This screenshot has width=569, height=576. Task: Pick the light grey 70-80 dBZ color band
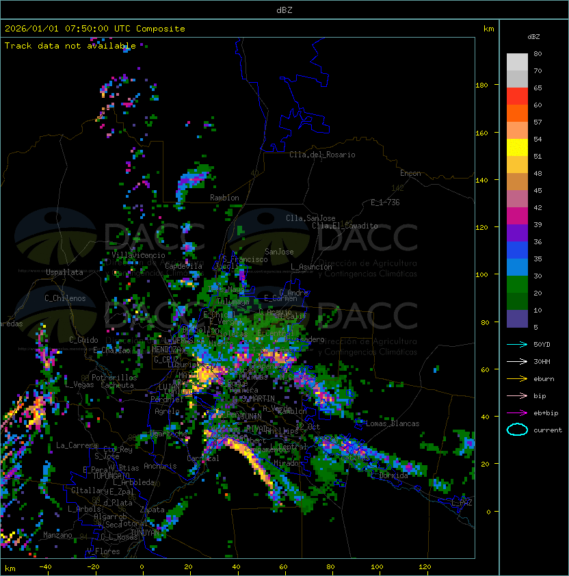(x=517, y=62)
